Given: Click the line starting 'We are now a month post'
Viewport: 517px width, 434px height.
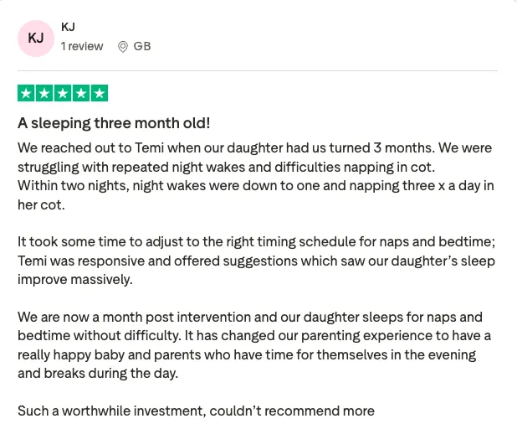Looking at the screenshot, I should coord(250,317).
